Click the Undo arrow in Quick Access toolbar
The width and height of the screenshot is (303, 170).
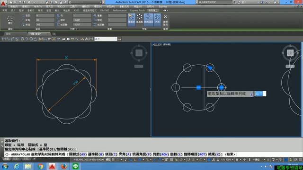coord(34,2)
